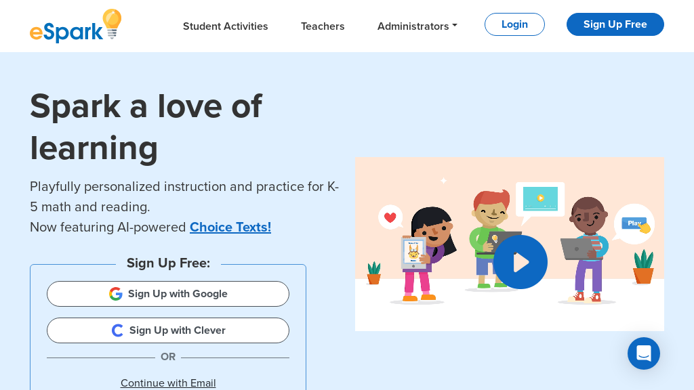Click the girl's tablet in the video thumbnail
The height and width of the screenshot is (390, 694).
click(413, 253)
